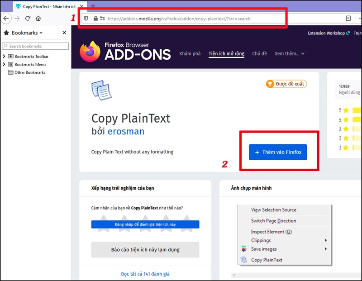Image resolution: width=362 pixels, height=281 pixels.
Task: Click the shield permissions icon in address bar
Action: coord(86,19)
